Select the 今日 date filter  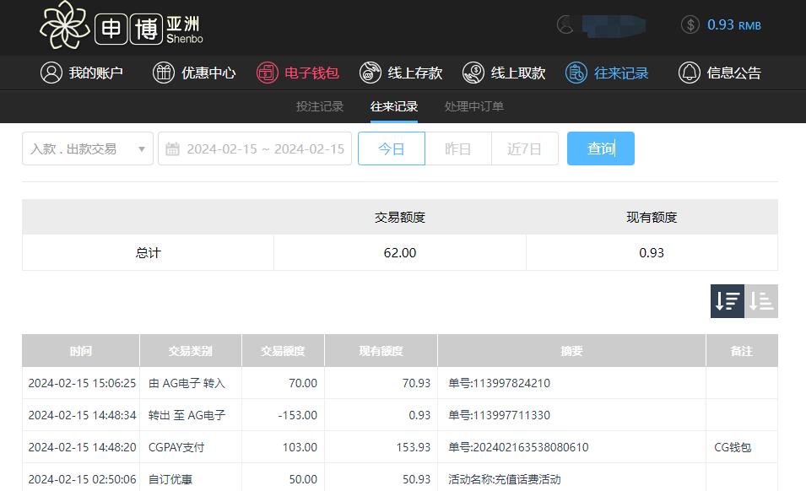(391, 148)
